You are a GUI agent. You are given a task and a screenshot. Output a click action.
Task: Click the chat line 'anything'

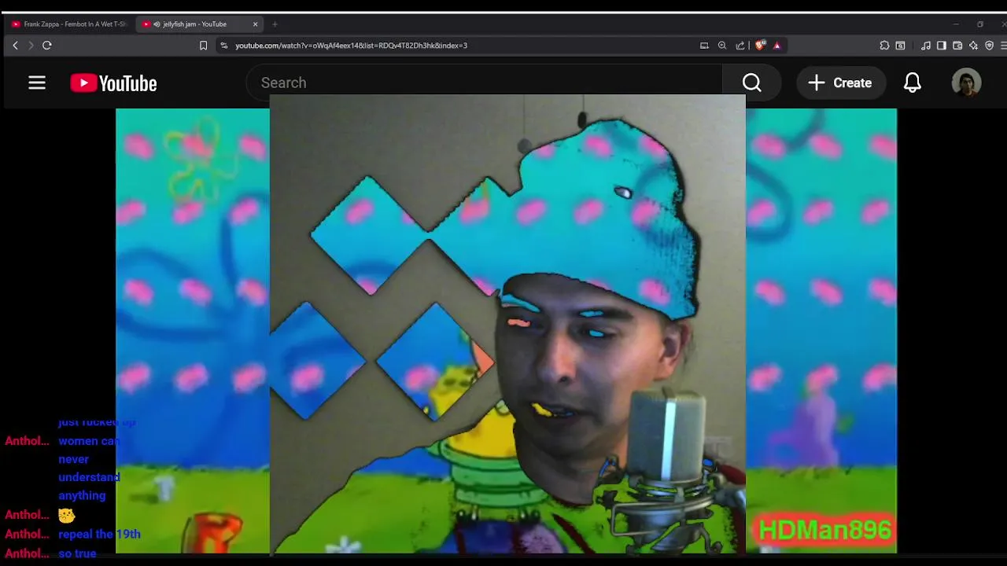(82, 495)
